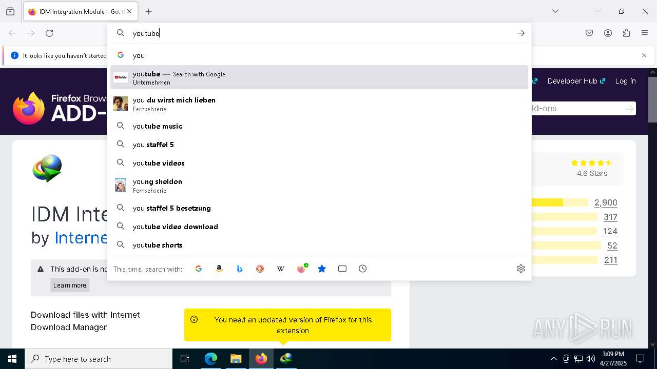Search with DuckDuckGo one-off engine icon
Screen dimensions: 657x369
[260, 269]
